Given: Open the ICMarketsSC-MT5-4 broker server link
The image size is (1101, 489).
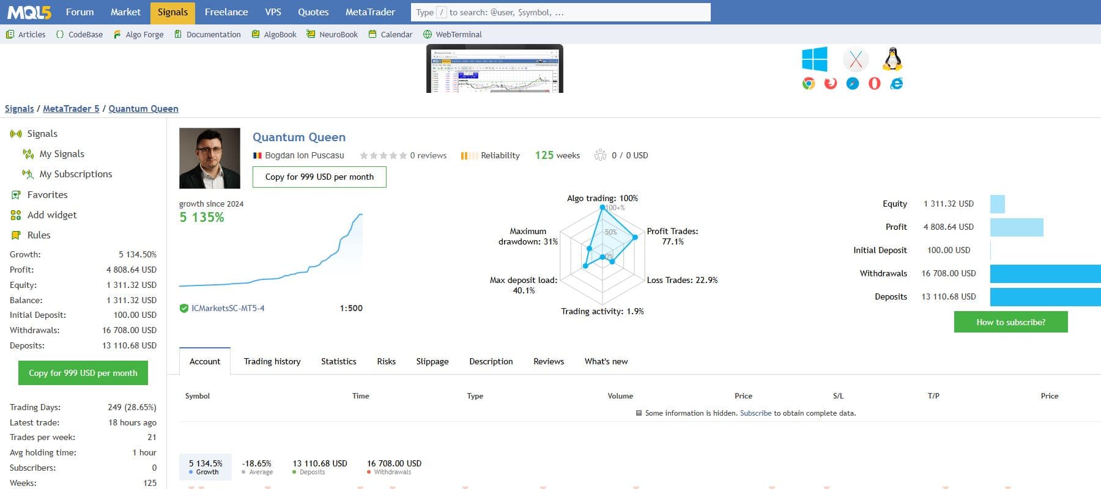Looking at the screenshot, I should click(x=228, y=308).
